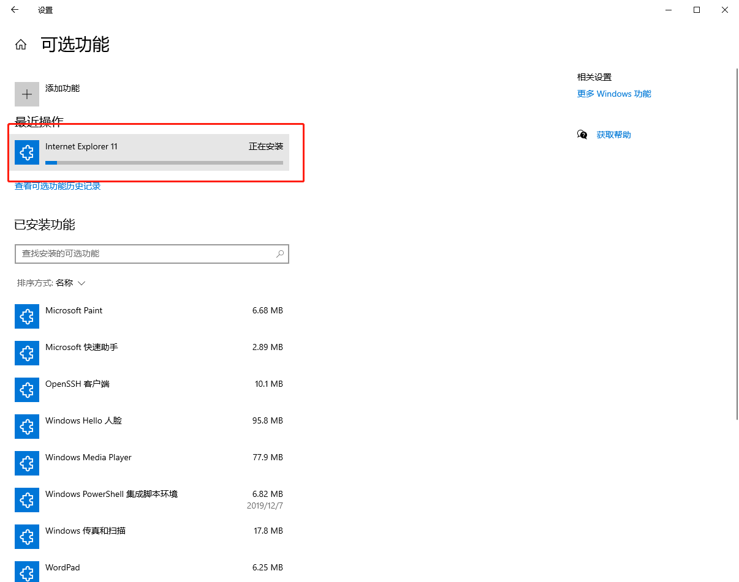Click the Internet Explorer 11 name text

pos(81,146)
